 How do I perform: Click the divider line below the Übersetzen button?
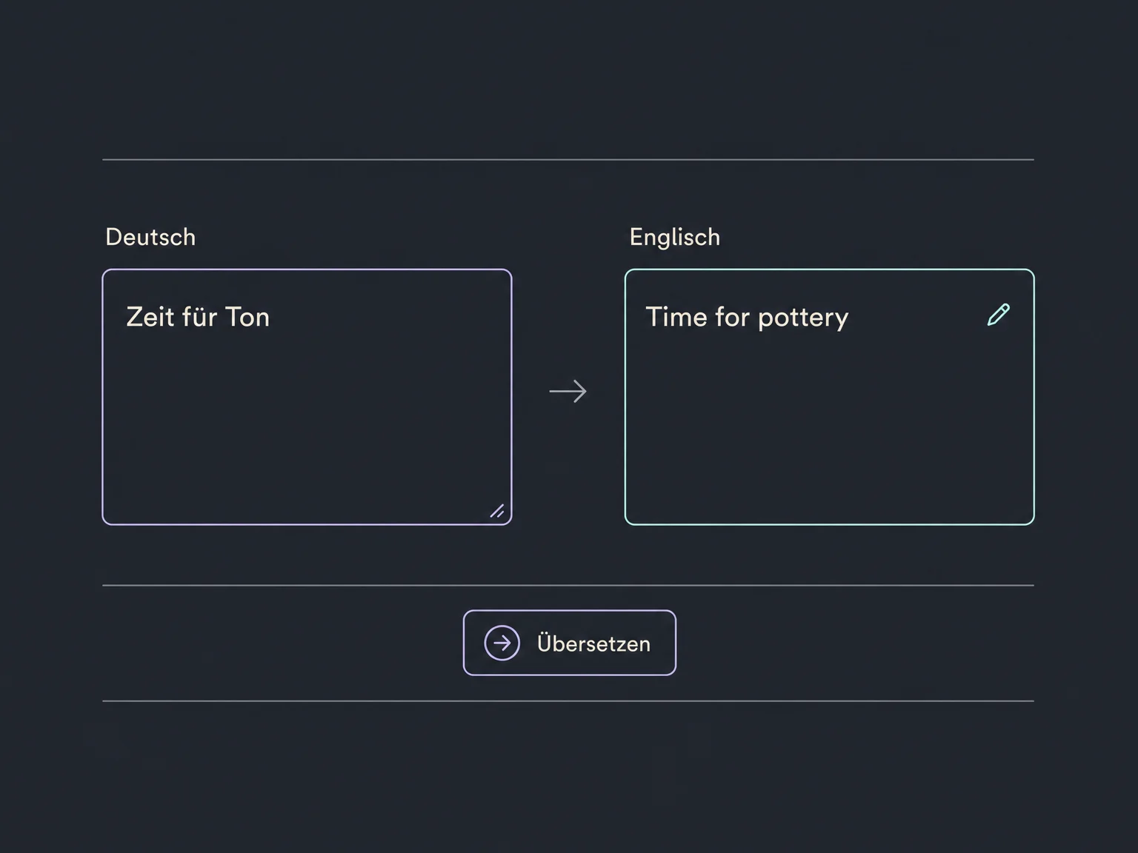(568, 701)
